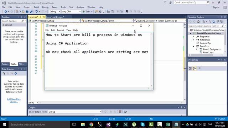The image size is (228, 128).
Task: Toggle auto-hide pin on the Toolbox panel
Action: tap(21, 17)
